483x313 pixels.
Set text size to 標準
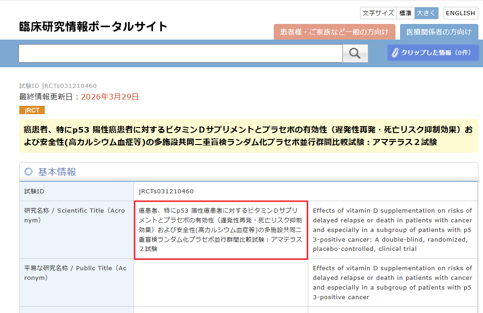pos(405,13)
